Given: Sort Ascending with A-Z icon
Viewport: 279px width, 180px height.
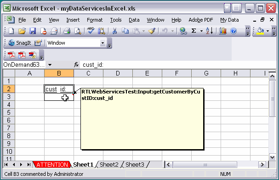Looking at the screenshot, I should (x=210, y=31).
